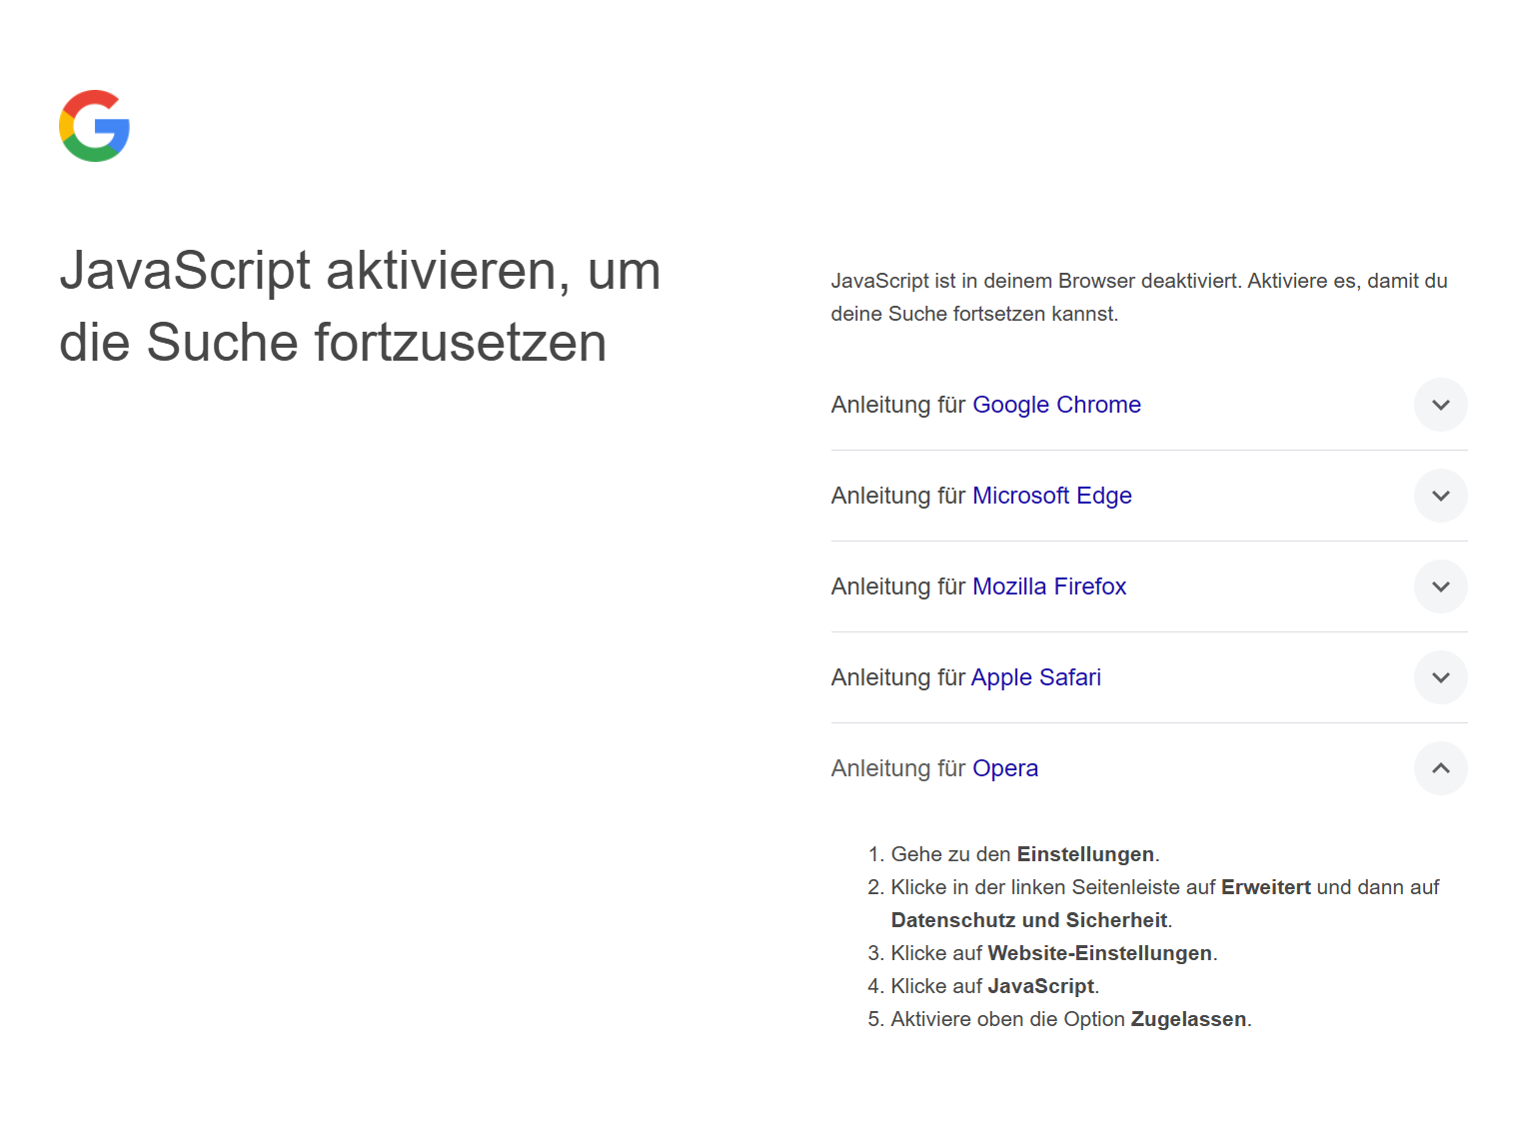This screenshot has height=1137, width=1517.
Task: Expand the Google Chrome instructions chevron
Action: click(1440, 405)
